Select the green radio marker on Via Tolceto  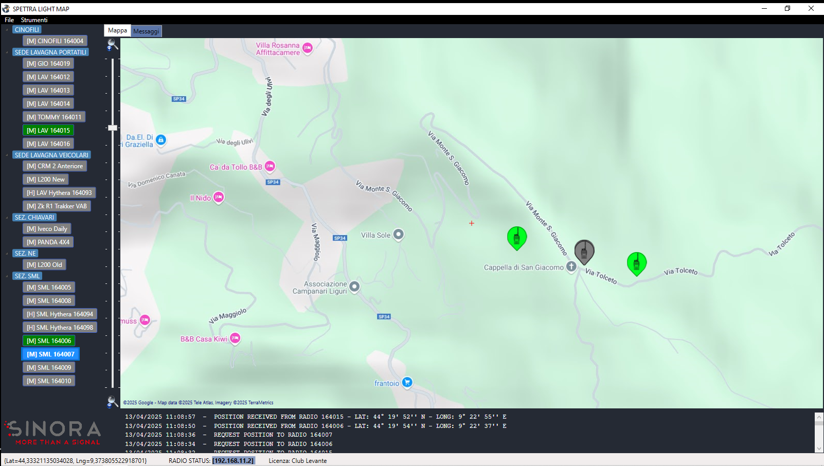click(637, 264)
